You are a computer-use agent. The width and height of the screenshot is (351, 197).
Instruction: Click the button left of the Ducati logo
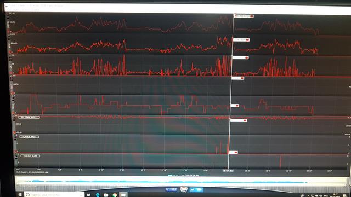171,190
